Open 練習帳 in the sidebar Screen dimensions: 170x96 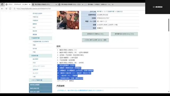(35, 34)
